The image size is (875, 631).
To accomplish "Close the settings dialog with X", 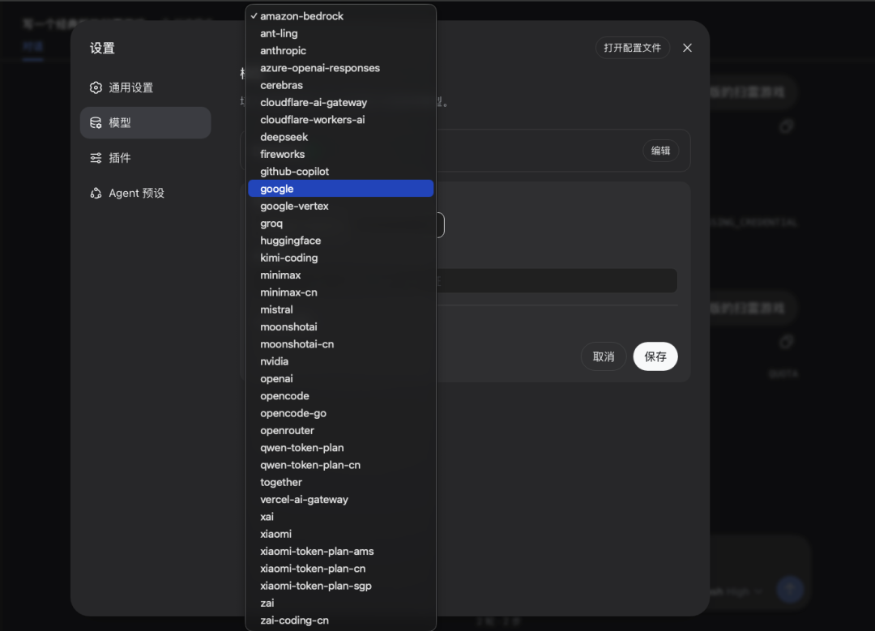I will click(688, 48).
